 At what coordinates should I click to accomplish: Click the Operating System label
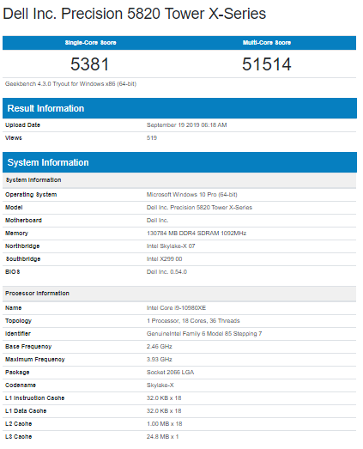31,194
